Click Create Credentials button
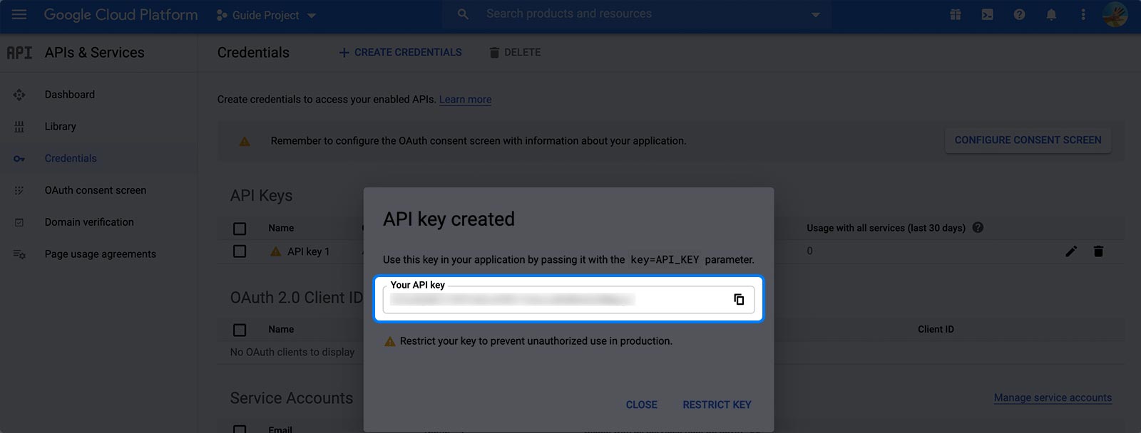The width and height of the screenshot is (1141, 433). (x=400, y=53)
